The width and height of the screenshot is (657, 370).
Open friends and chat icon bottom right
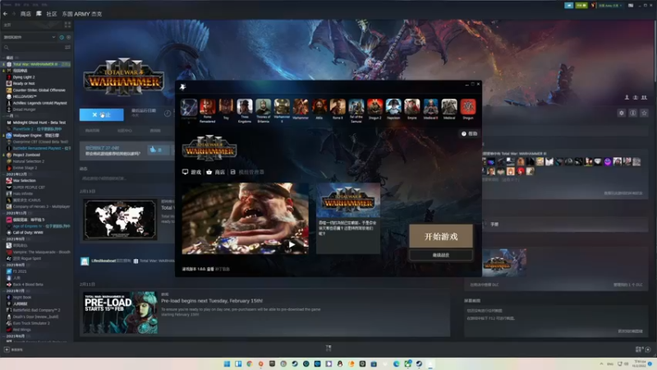(642, 349)
